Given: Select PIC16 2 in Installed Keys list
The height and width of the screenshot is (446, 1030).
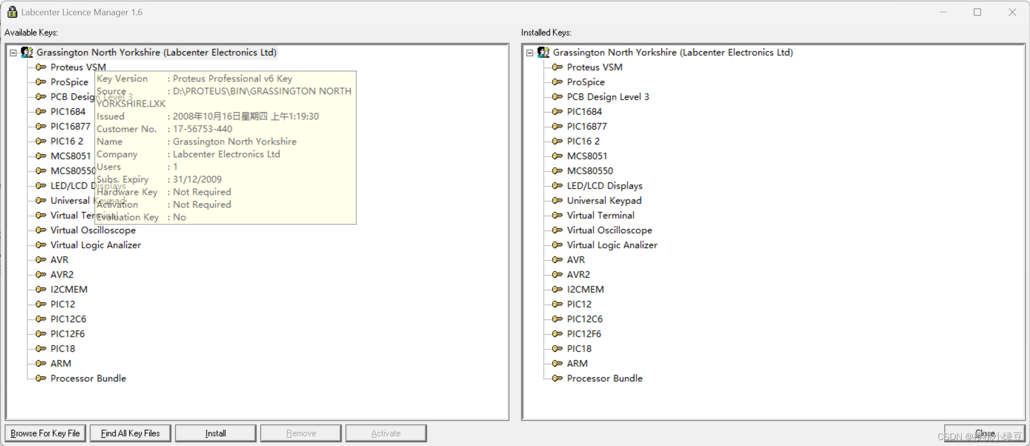Looking at the screenshot, I should [x=583, y=141].
